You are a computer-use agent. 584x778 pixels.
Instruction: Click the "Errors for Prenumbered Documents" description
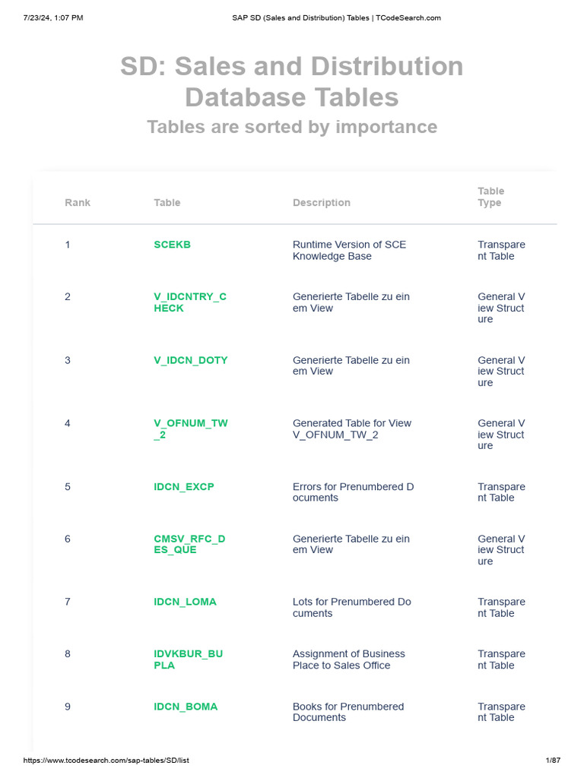click(353, 492)
